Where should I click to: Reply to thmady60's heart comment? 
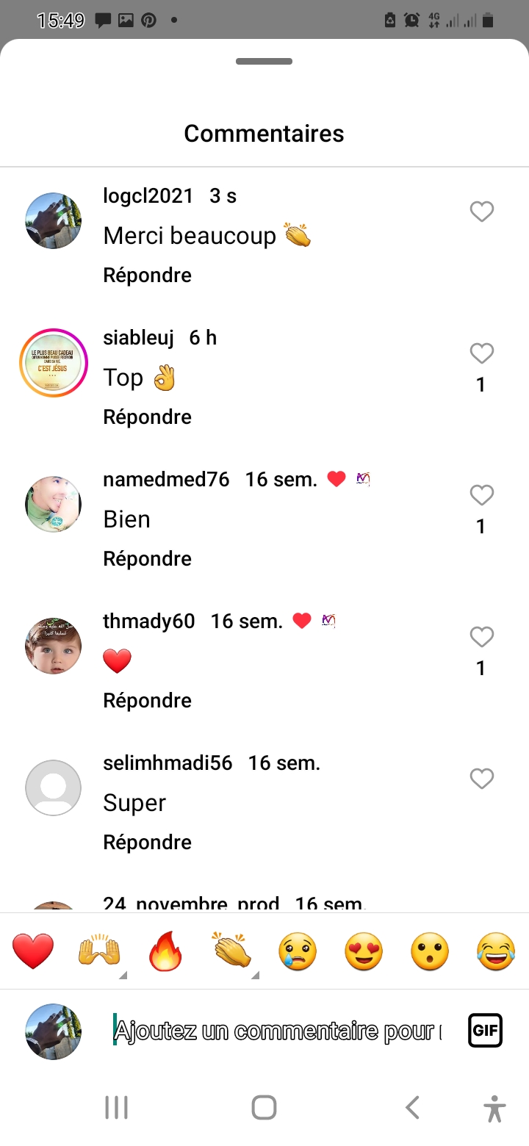click(x=147, y=701)
